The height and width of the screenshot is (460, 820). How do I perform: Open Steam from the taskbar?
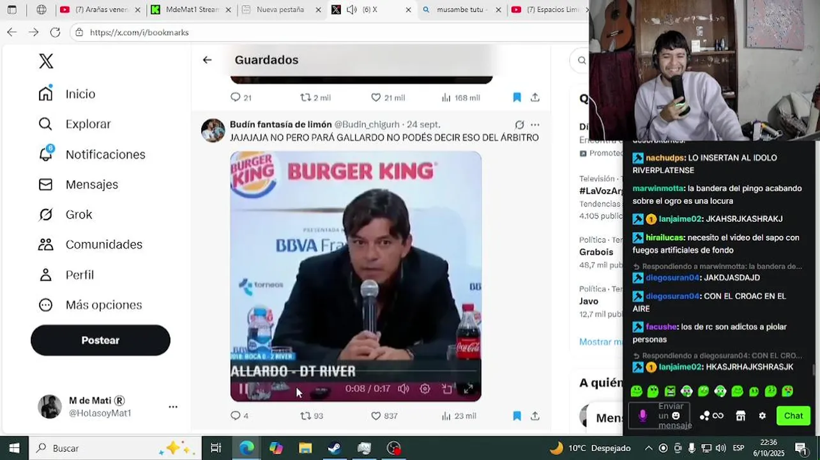coord(335,448)
